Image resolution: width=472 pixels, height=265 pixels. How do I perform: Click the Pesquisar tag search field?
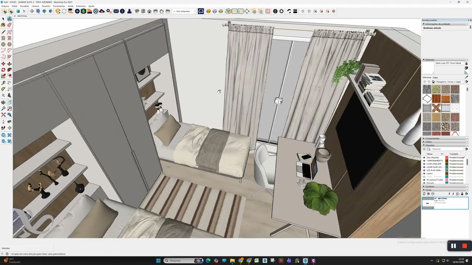[x=448, y=149]
